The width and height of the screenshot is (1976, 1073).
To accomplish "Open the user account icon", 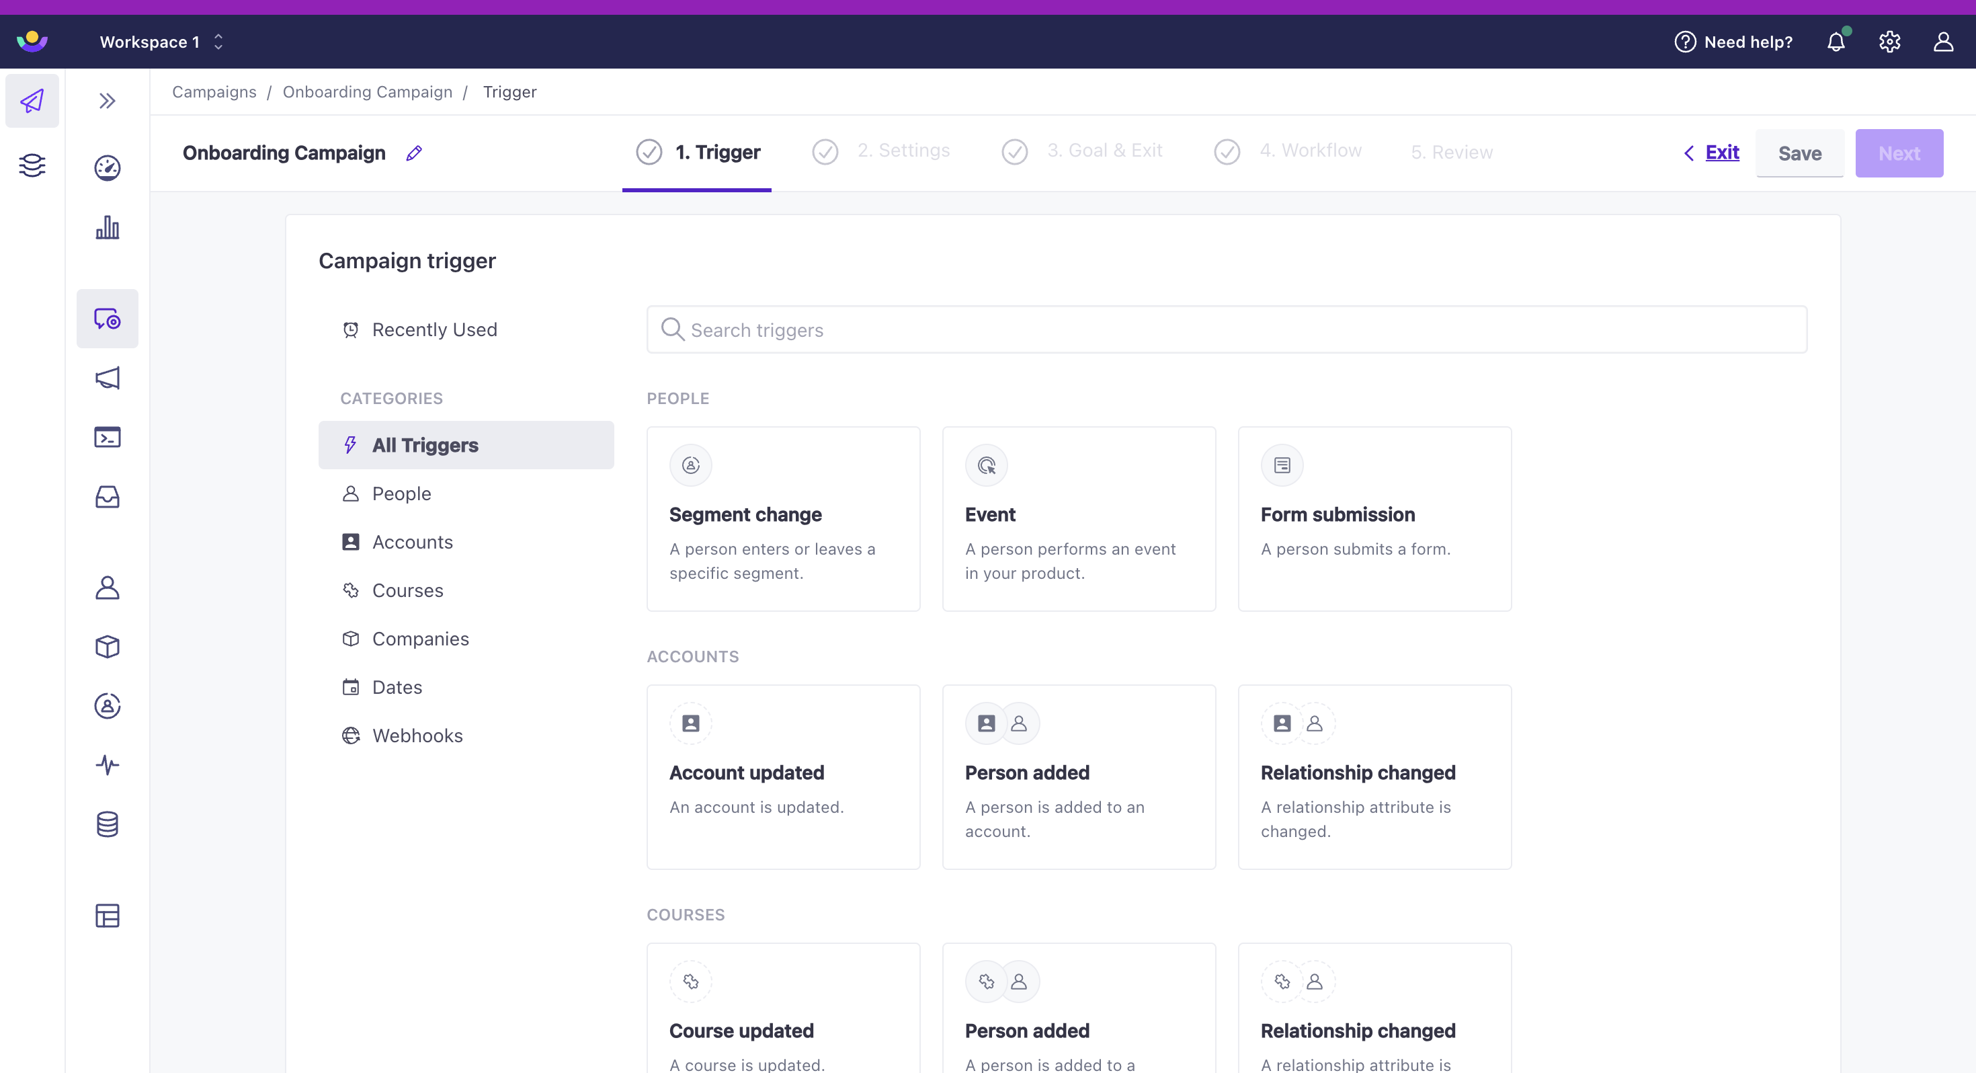I will (x=1943, y=42).
